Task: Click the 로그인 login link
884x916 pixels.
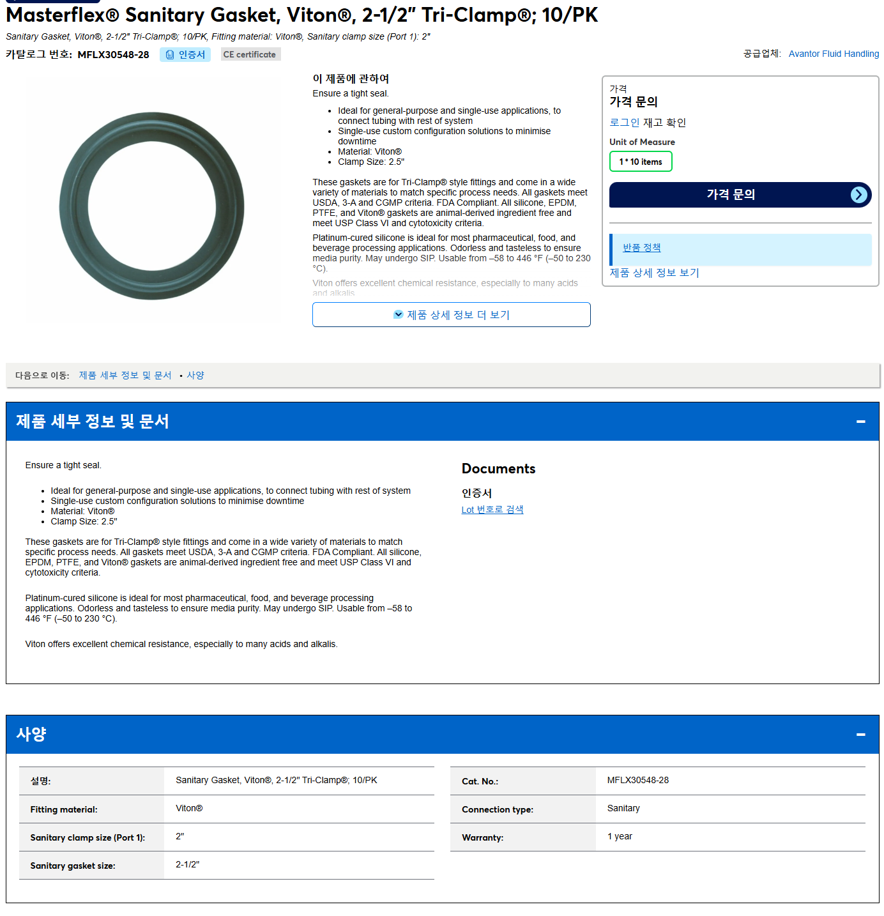Action: click(624, 123)
